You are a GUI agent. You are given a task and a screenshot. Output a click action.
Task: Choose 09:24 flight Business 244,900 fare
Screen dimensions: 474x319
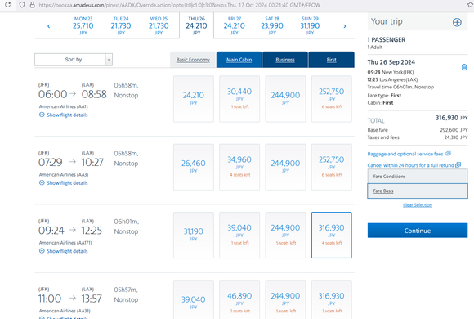click(285, 236)
